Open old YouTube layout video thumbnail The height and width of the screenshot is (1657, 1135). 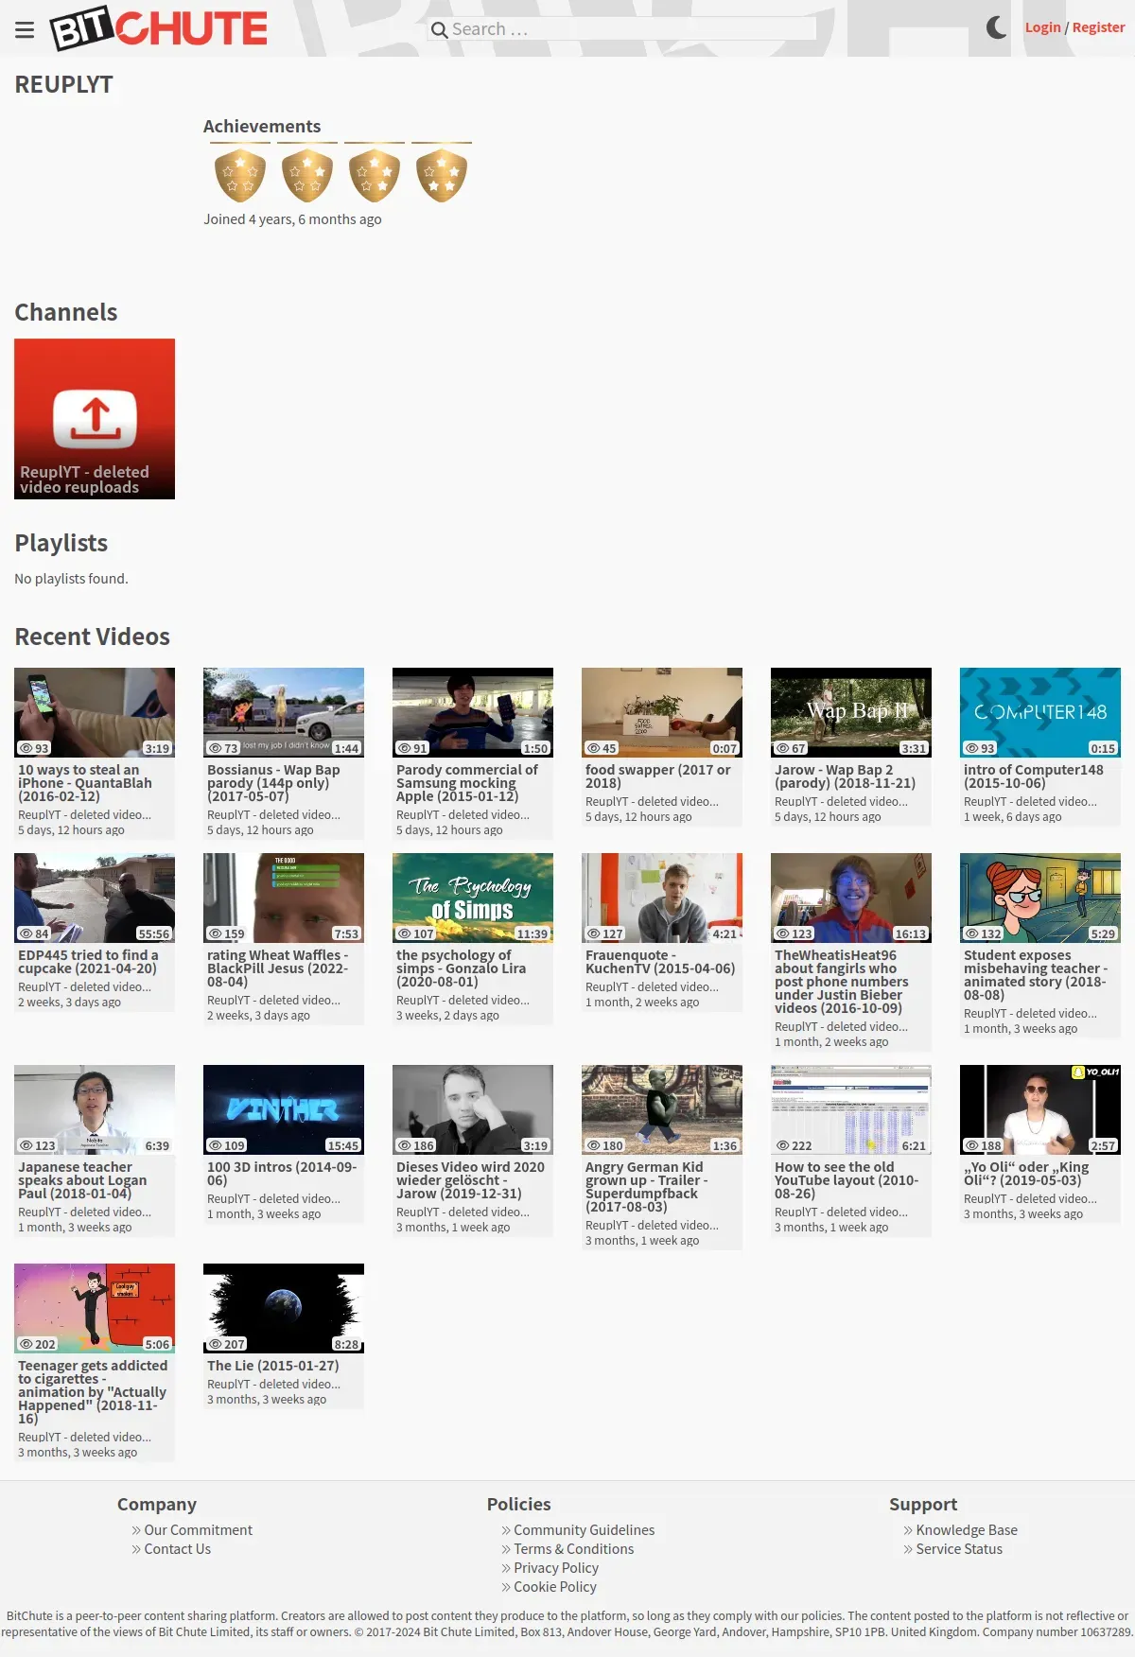coord(851,1109)
